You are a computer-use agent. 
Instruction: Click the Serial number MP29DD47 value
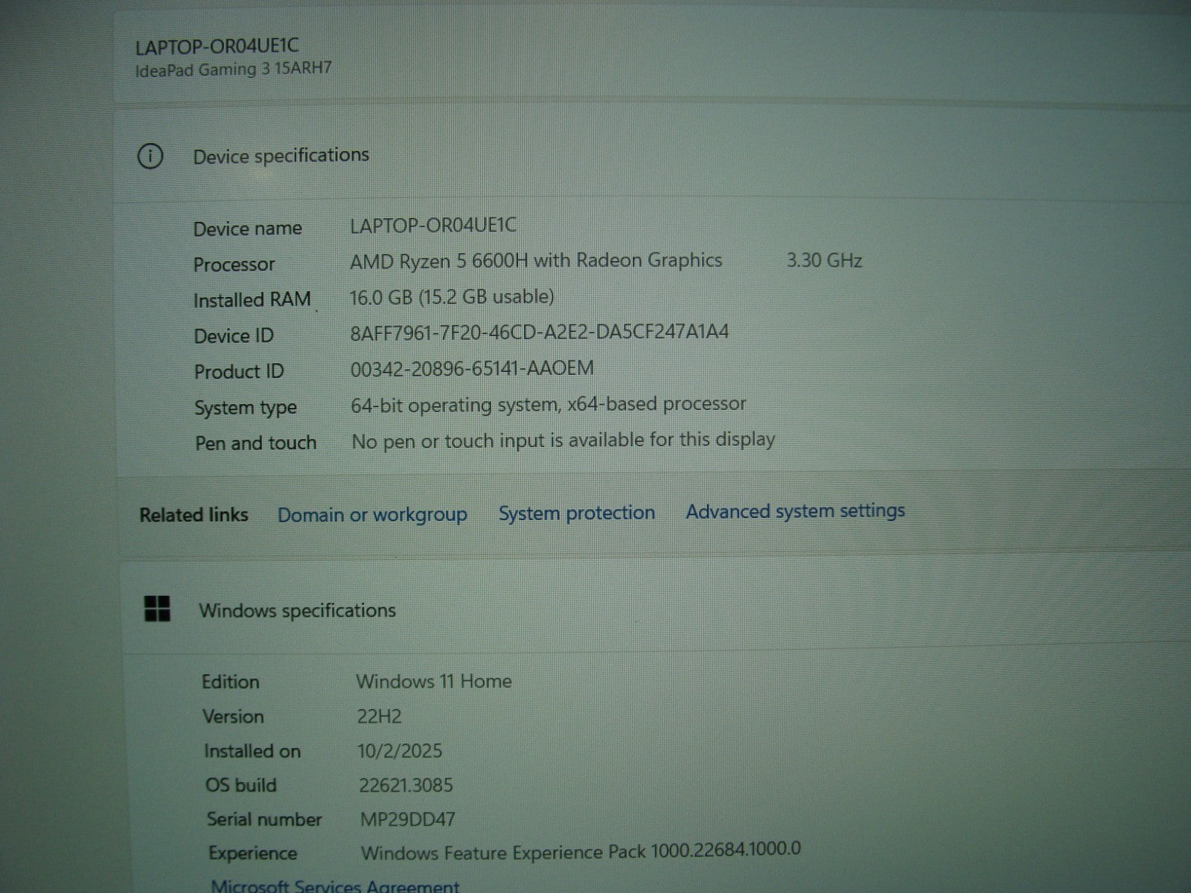[407, 820]
